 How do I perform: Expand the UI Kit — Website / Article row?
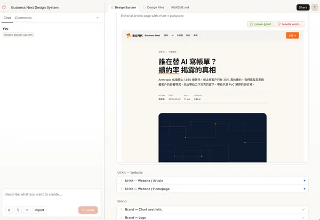point(121,181)
